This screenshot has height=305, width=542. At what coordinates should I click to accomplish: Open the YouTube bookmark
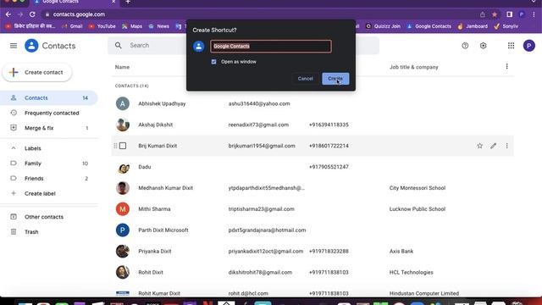click(x=102, y=26)
